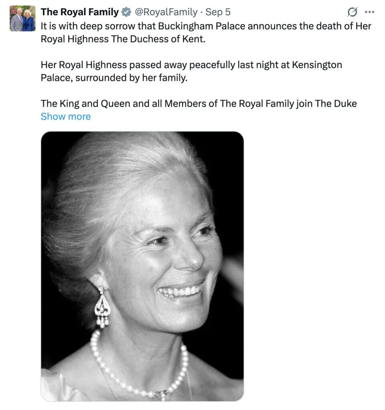The width and height of the screenshot is (385, 410).
Task: Click the Grok explain-post icon
Action: tap(352, 12)
